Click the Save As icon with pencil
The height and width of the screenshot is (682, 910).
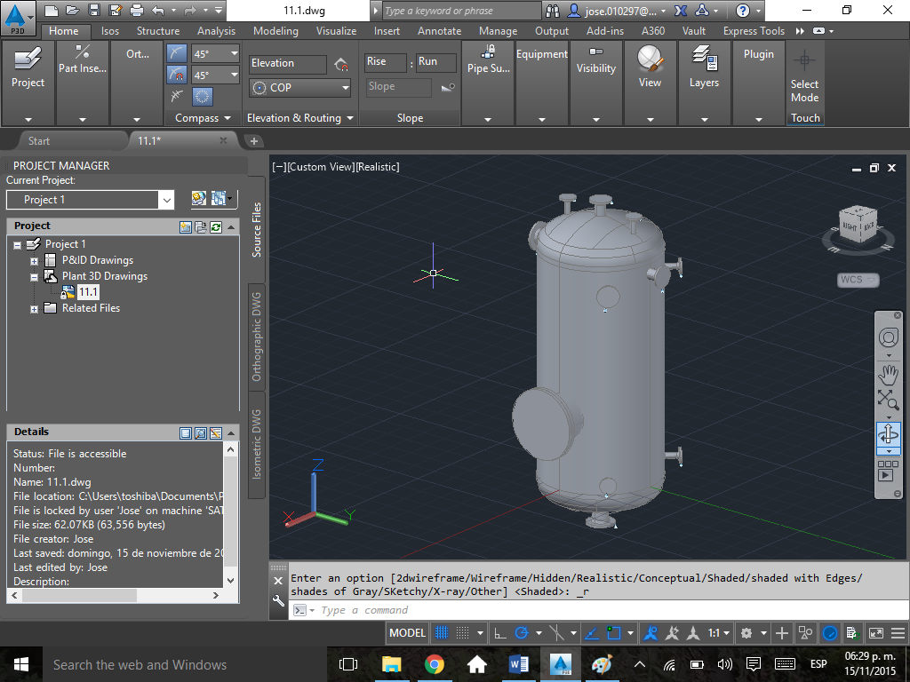(x=115, y=10)
